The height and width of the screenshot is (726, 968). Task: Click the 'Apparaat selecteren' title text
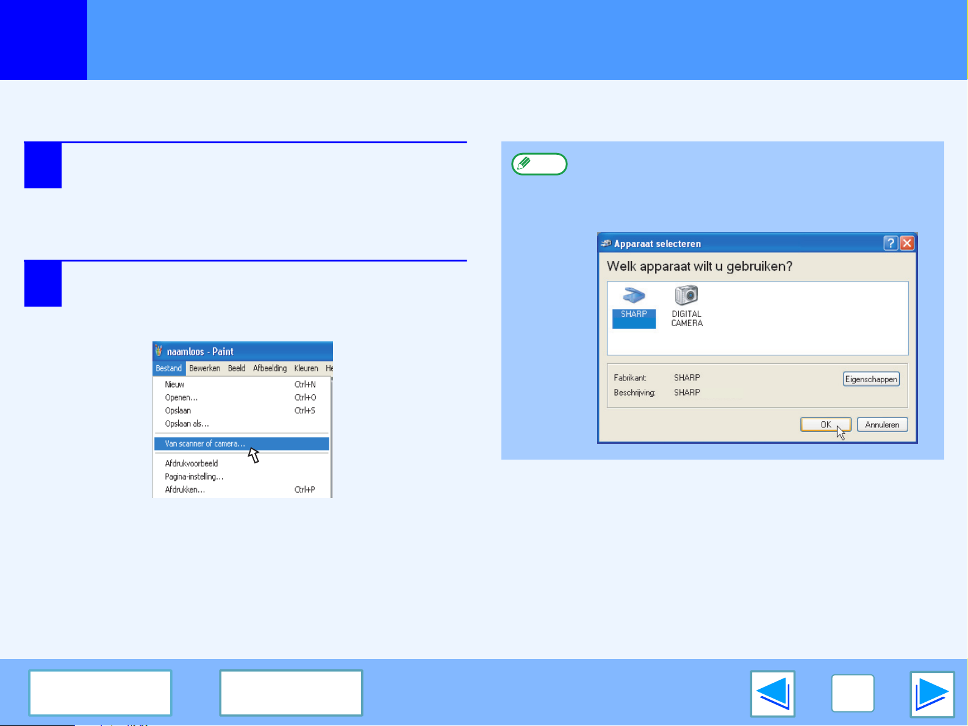658,244
